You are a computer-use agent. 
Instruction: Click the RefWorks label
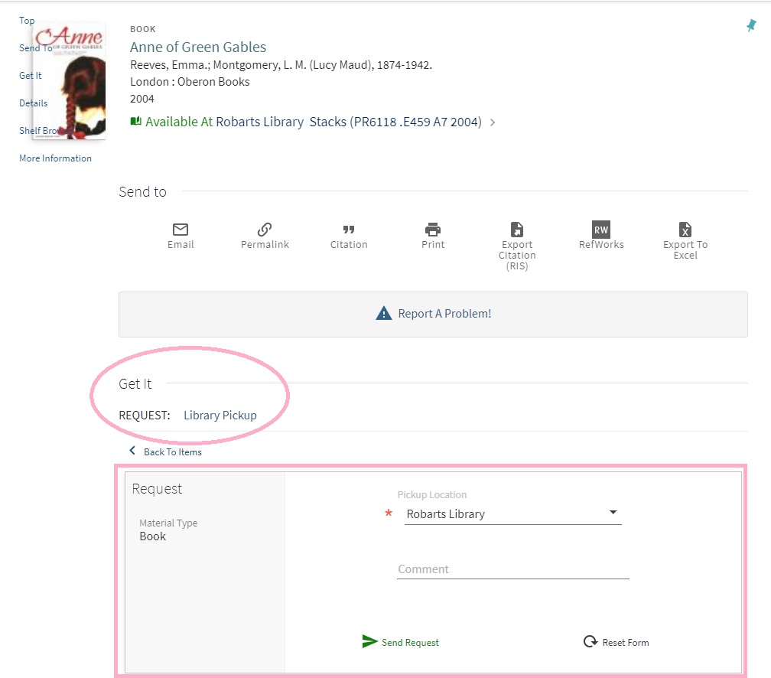601,245
